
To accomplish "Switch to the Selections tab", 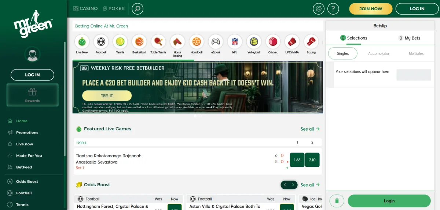I will (x=353, y=38).
